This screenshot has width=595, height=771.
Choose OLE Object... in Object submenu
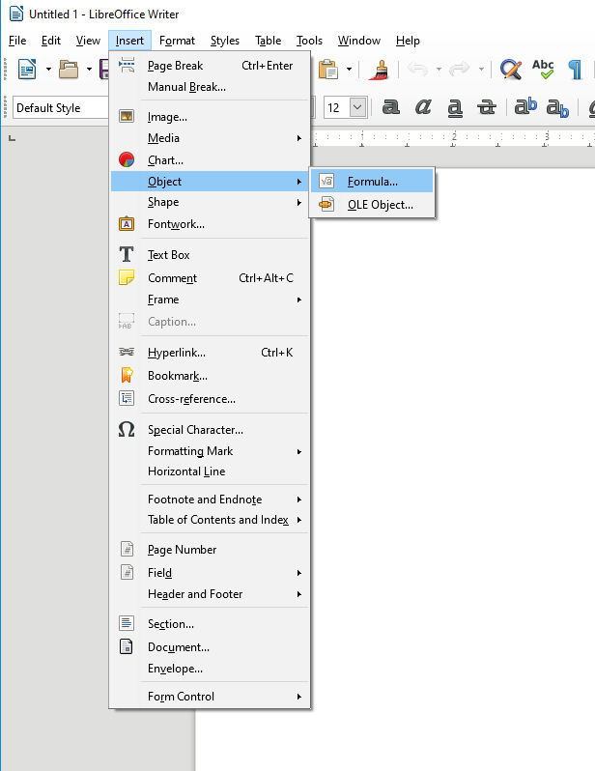372,205
